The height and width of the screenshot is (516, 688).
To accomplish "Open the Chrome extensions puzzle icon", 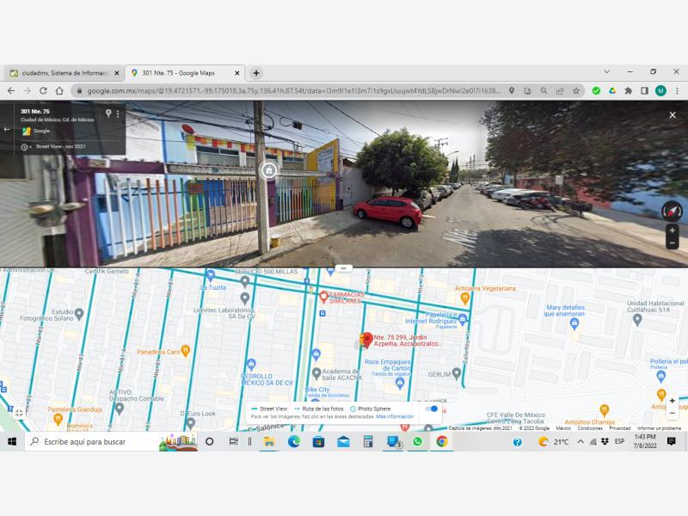I will click(628, 91).
